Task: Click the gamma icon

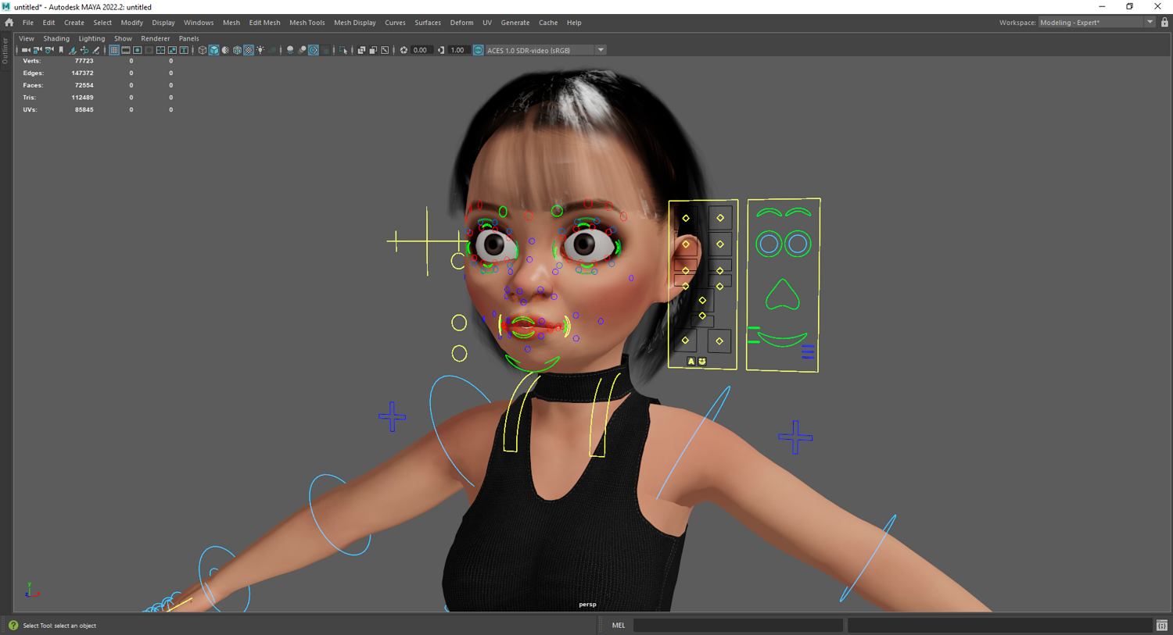Action: click(x=442, y=50)
